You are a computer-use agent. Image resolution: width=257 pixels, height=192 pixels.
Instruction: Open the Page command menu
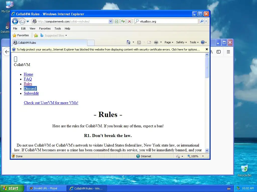(x=169, y=42)
